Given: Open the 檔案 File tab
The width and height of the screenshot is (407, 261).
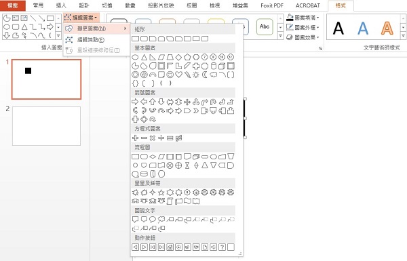Looking at the screenshot, I should (x=13, y=5).
